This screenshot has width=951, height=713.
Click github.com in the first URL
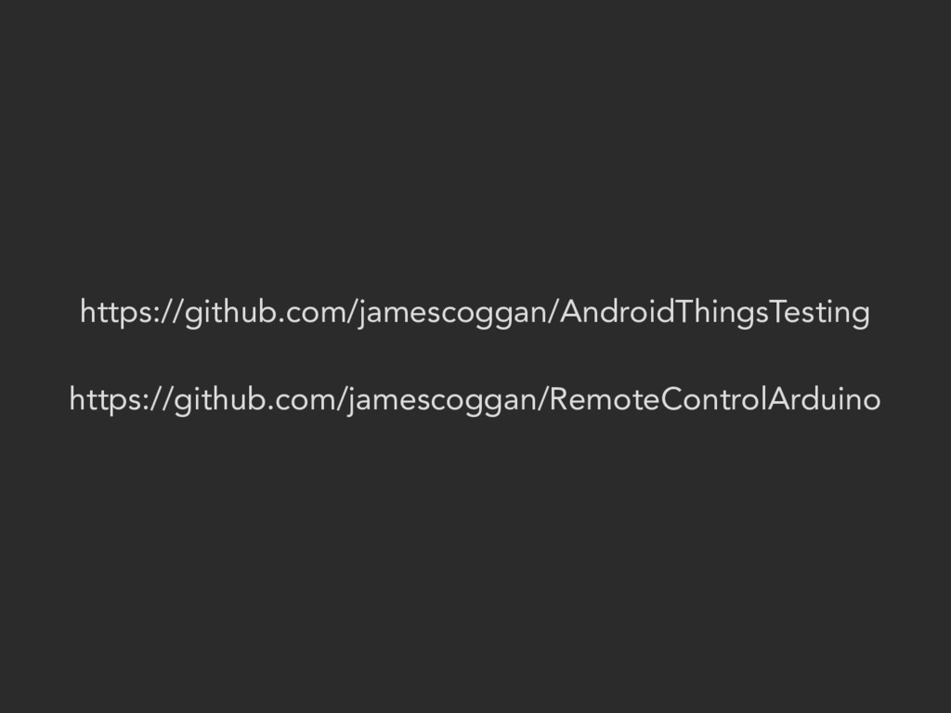point(265,313)
